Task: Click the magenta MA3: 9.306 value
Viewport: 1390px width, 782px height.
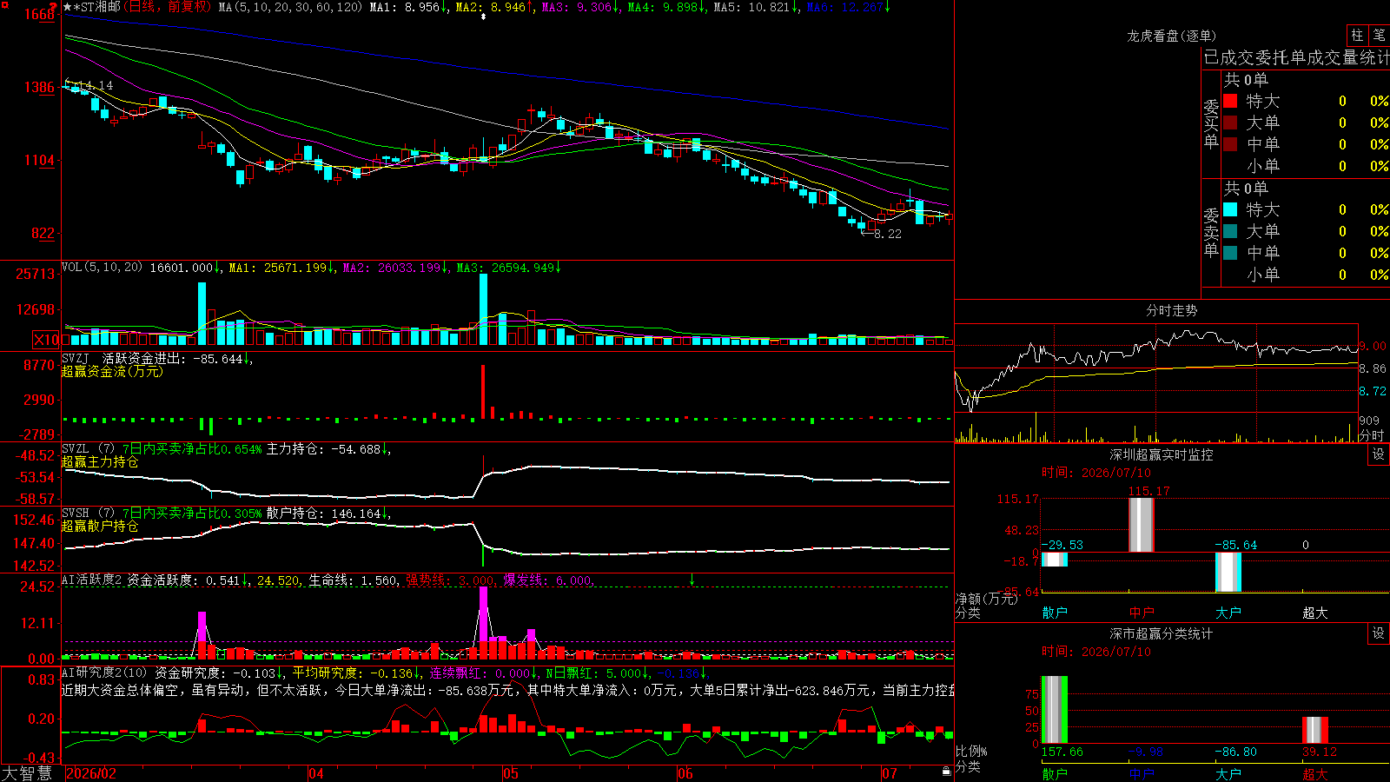Action: 580,7
